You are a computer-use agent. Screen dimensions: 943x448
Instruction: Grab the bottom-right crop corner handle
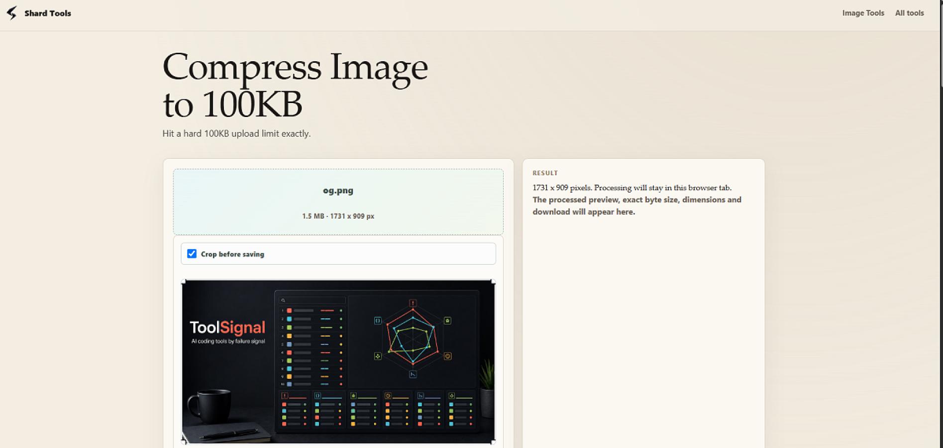(x=493, y=441)
